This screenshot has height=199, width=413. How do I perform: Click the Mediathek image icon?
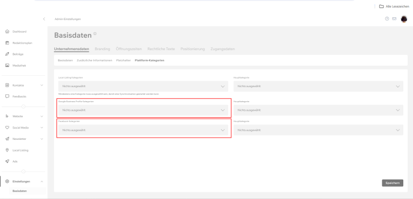point(8,66)
